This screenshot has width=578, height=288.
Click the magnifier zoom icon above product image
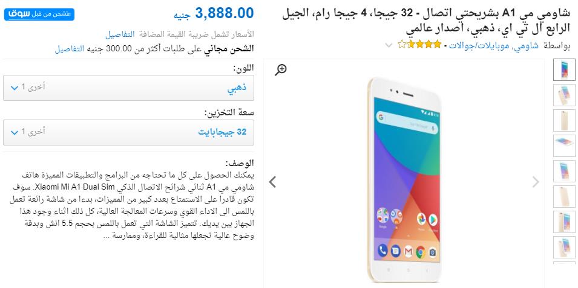(280, 69)
